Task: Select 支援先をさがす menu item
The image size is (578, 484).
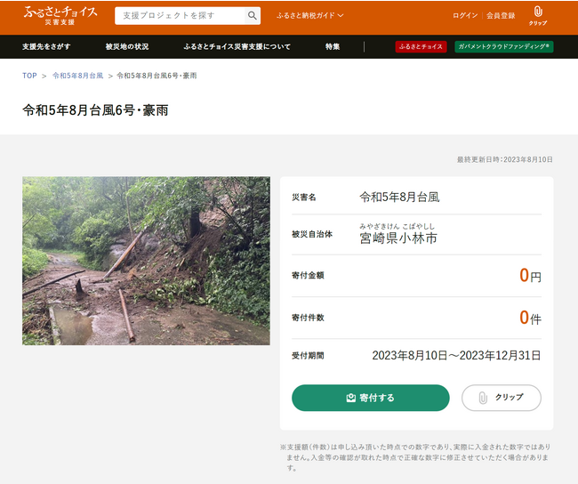Action: (46, 46)
